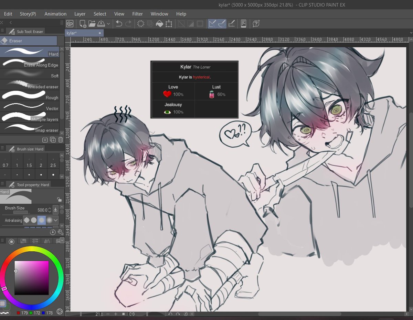This screenshot has width=413, height=320.
Task: Duplicate the sub tool via copy icon
Action: pyautogui.click(x=53, y=140)
